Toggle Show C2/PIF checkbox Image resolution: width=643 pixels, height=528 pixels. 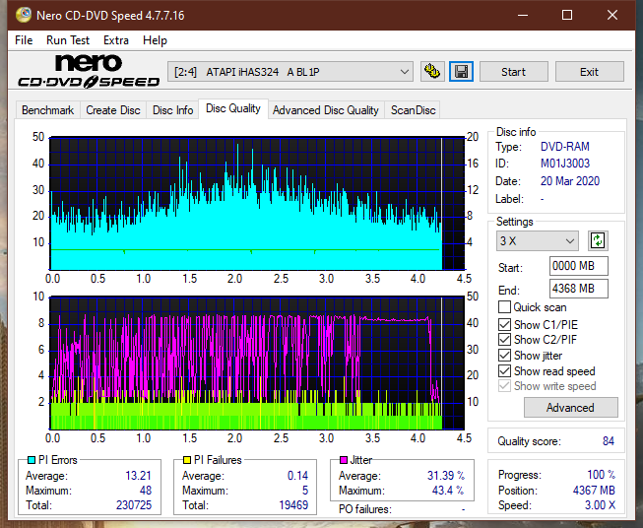tap(504, 340)
